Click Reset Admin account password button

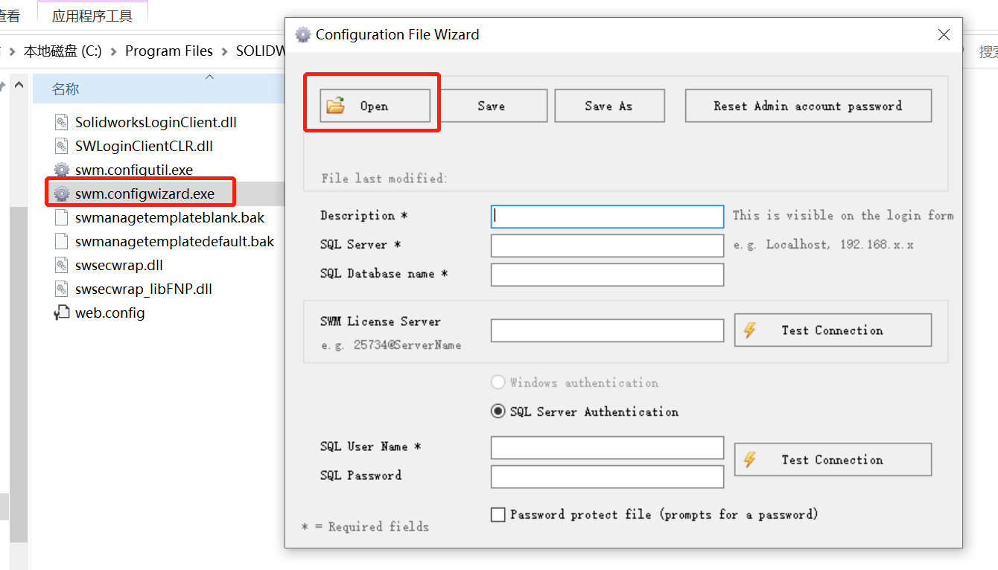[808, 106]
